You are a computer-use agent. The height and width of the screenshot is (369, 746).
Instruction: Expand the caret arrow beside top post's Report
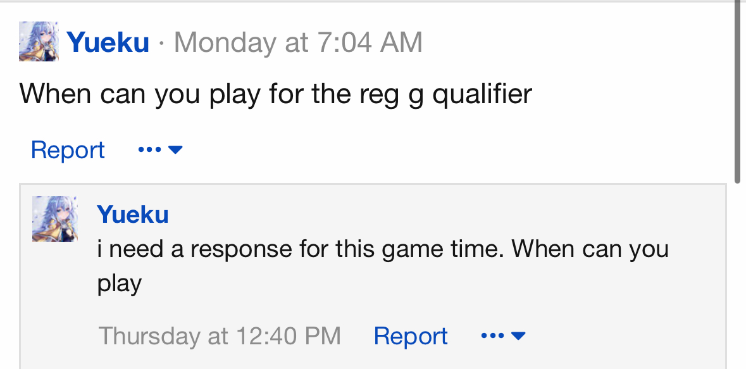(x=176, y=150)
